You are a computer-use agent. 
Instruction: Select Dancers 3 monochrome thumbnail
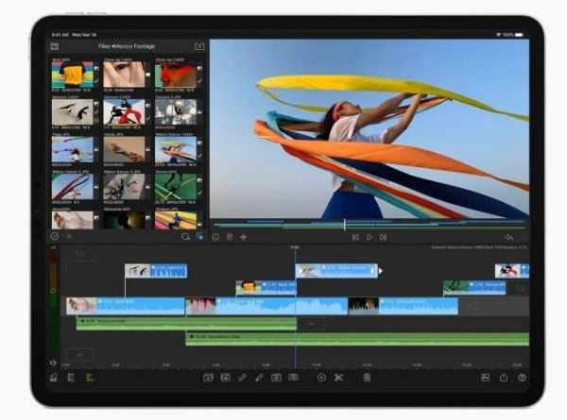[176, 112]
